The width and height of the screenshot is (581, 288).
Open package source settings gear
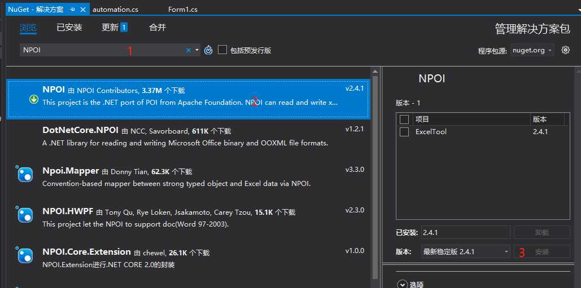pos(565,50)
